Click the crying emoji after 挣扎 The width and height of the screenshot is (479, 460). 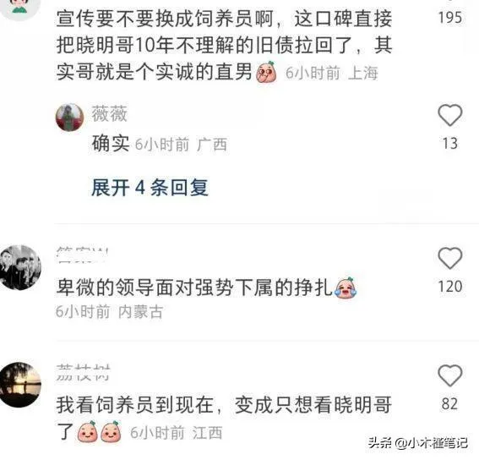[346, 287]
